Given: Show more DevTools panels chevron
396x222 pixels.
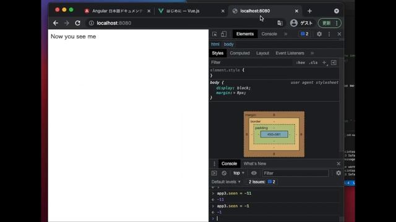Looking at the screenshot, I should [x=286, y=34].
